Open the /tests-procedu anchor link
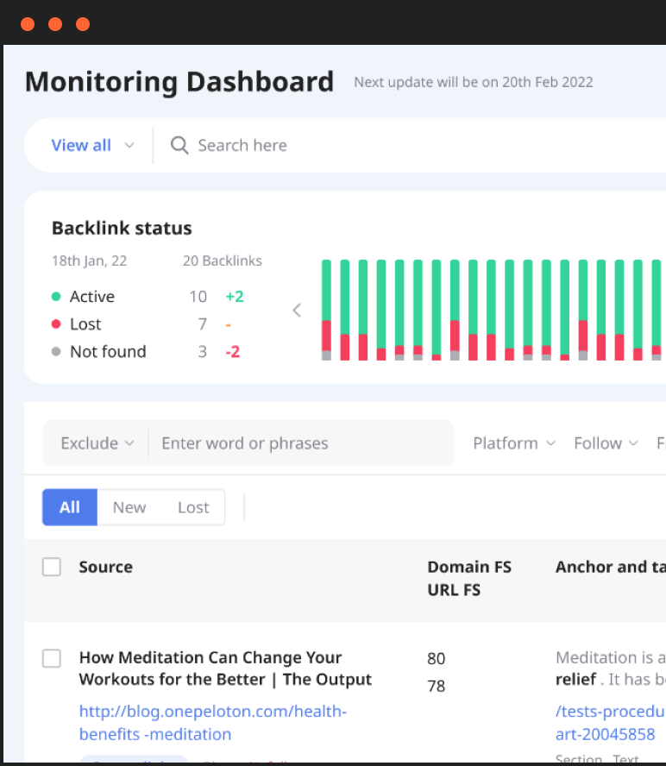Image resolution: width=666 pixels, height=766 pixels. [611, 723]
